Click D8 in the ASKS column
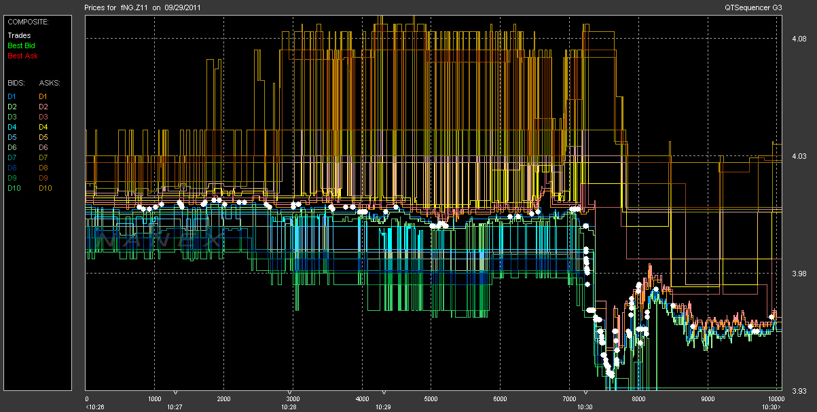This screenshot has width=817, height=412. tap(43, 168)
